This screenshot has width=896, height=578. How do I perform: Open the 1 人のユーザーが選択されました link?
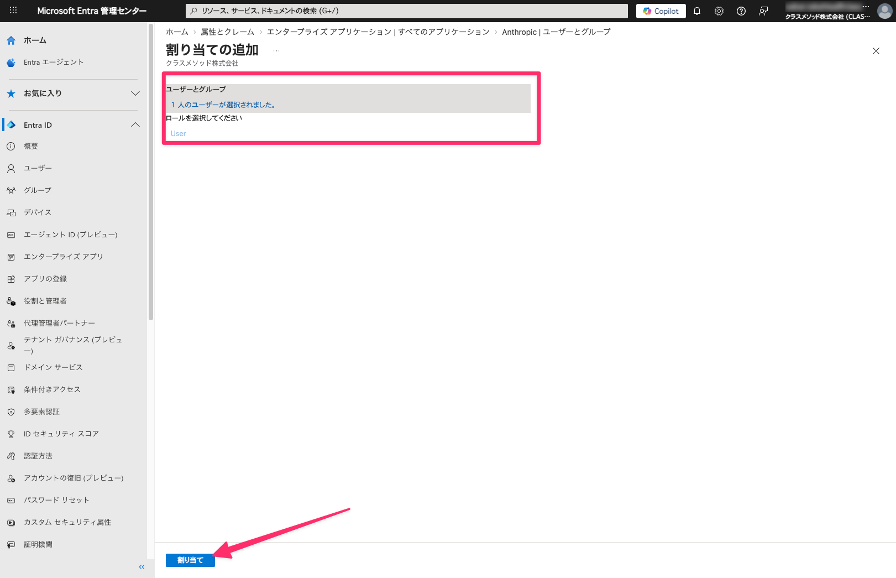pos(223,105)
